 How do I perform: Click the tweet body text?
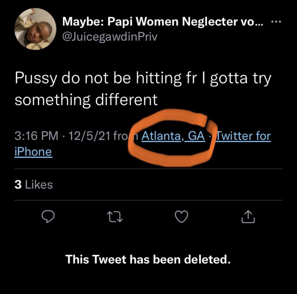coord(143,89)
